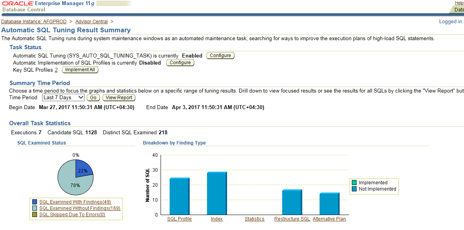Image resolution: width=464 pixels, height=230 pixels.
Task: Configure the Automatic SQL Tuning task
Action: pos(220,56)
